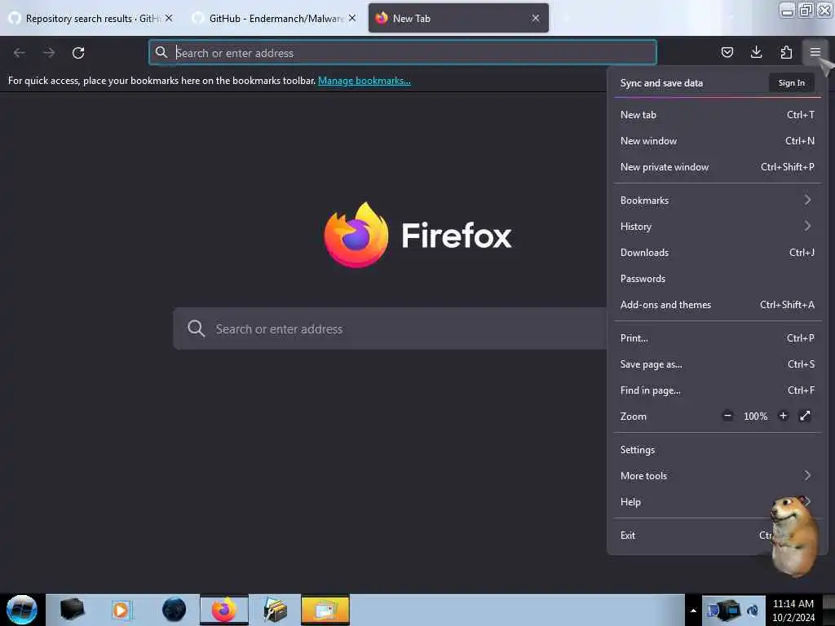The width and height of the screenshot is (835, 626).
Task: Click the volume tray icon
Action: [x=753, y=610]
